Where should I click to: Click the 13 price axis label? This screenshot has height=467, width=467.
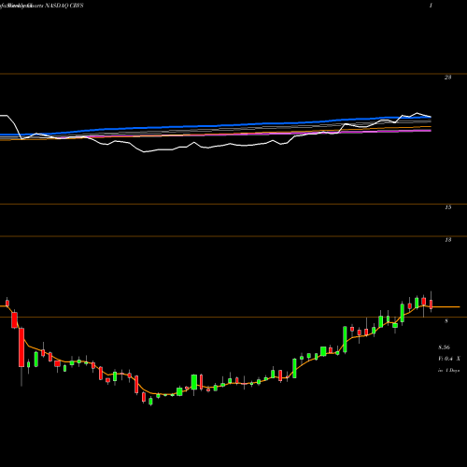(447, 240)
